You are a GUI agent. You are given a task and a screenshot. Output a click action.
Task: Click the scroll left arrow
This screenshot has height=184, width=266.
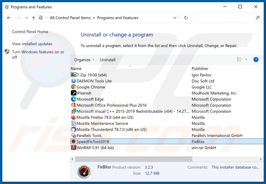(72, 159)
